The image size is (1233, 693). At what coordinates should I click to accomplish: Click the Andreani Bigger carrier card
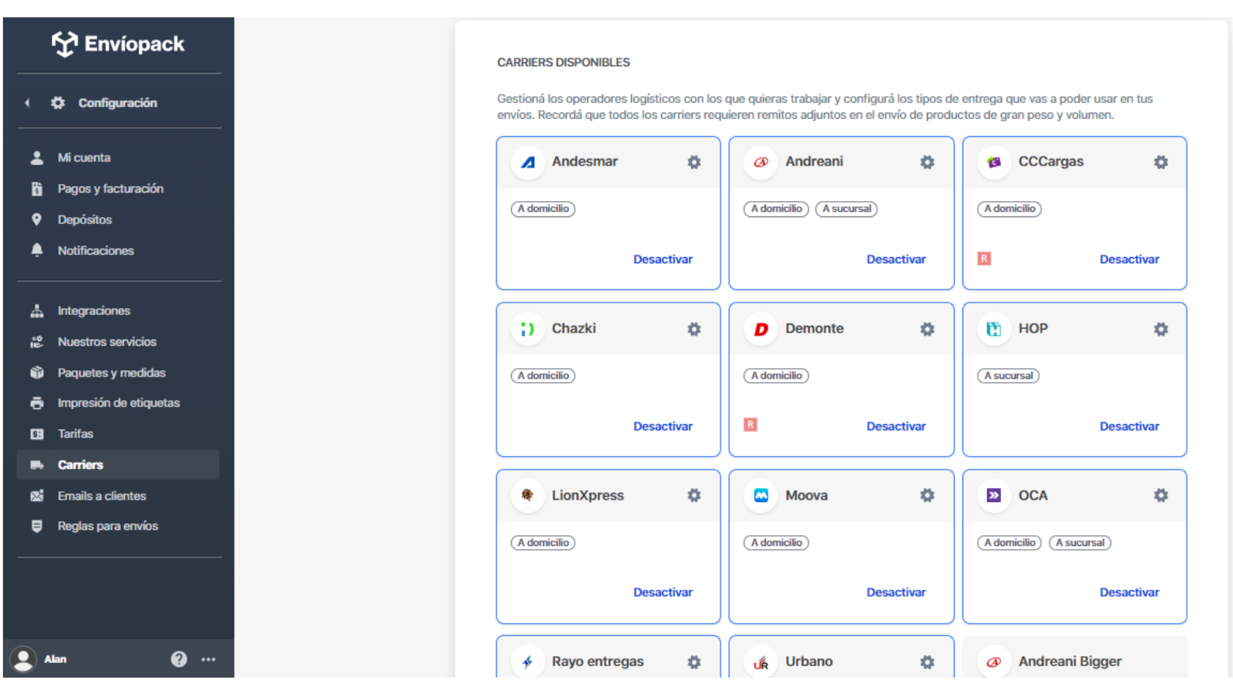point(1074,657)
